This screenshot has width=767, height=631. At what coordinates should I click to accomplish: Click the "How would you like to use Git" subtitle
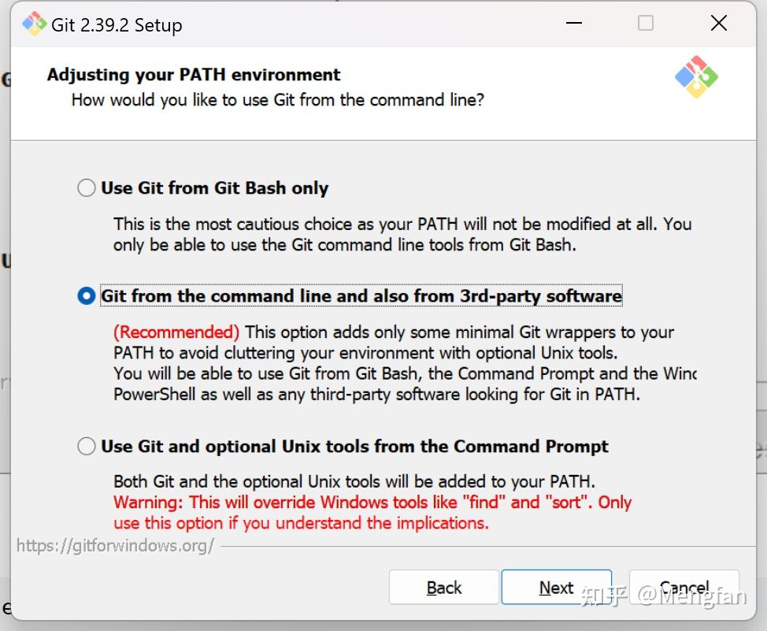pyautogui.click(x=277, y=100)
